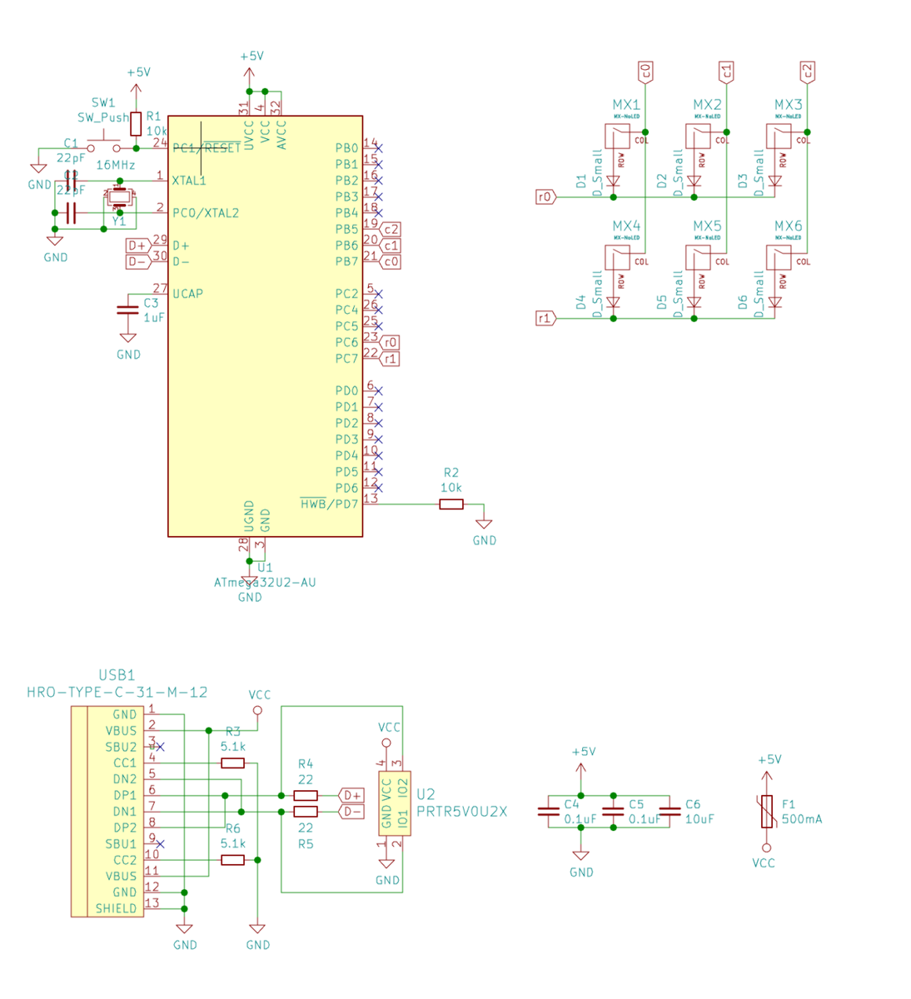This screenshot has width=911, height=999.
Task: Click the HWB/PD7 pin name on U1
Action: click(x=329, y=504)
